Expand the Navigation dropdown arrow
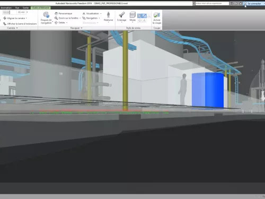 (99, 18)
